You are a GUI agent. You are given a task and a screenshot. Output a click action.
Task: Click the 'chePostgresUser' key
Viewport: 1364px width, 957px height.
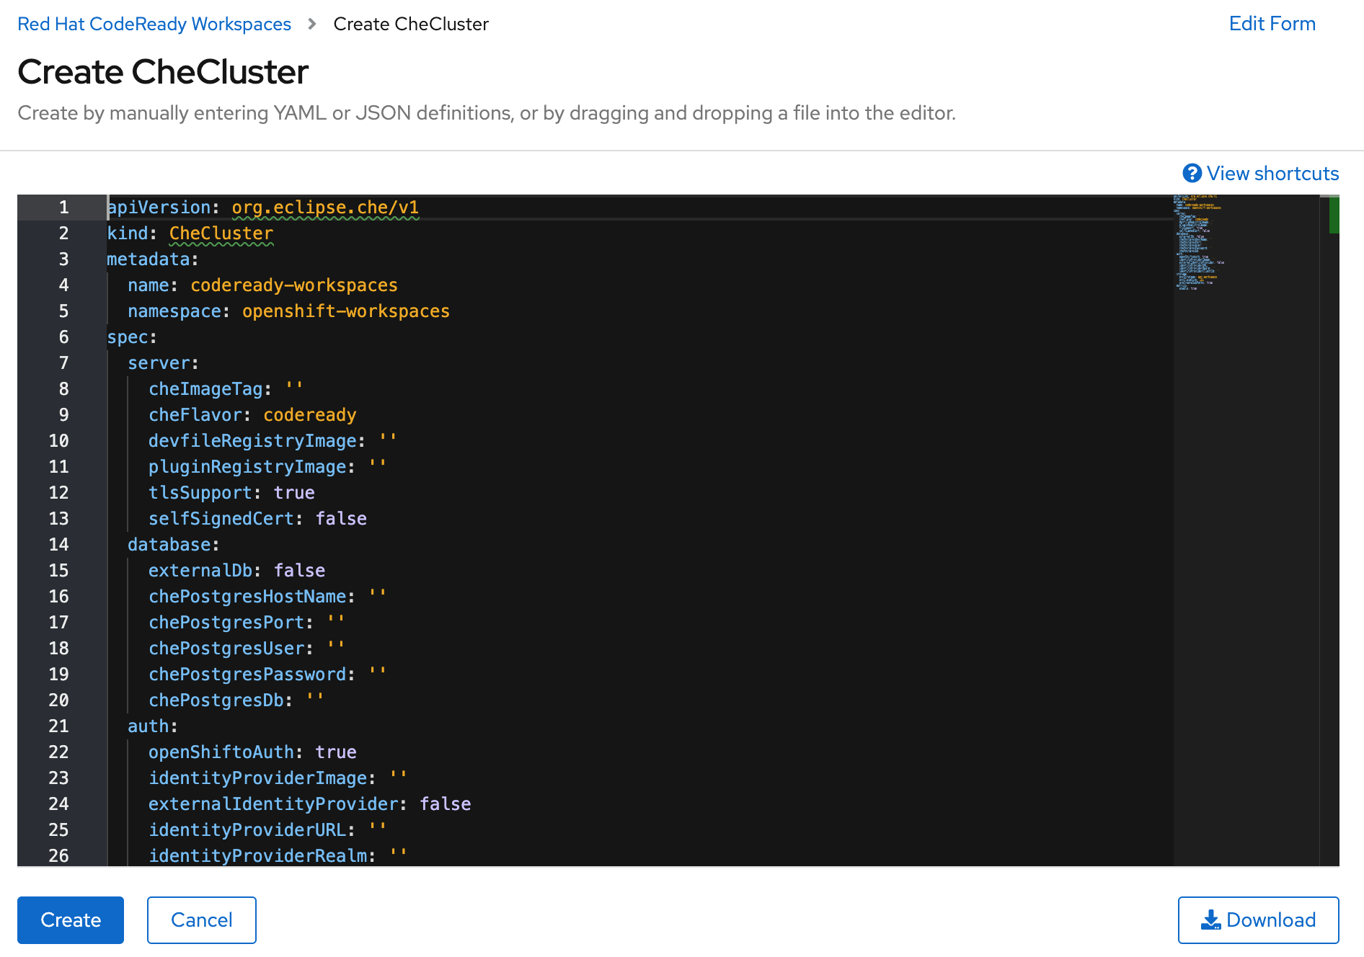(x=226, y=649)
